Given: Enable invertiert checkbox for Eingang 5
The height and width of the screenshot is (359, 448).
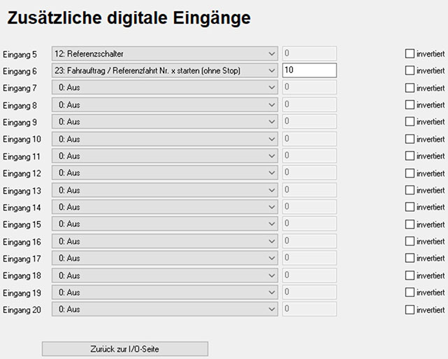Looking at the screenshot, I should (410, 53).
